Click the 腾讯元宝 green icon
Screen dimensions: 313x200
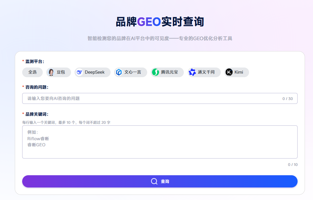tap(156, 72)
